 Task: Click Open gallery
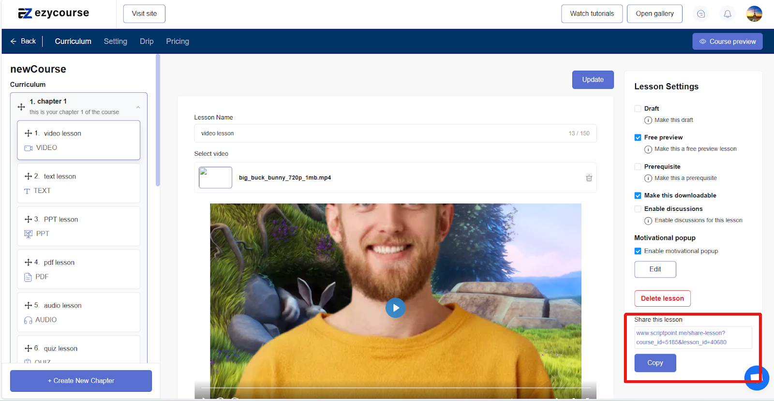(x=655, y=14)
